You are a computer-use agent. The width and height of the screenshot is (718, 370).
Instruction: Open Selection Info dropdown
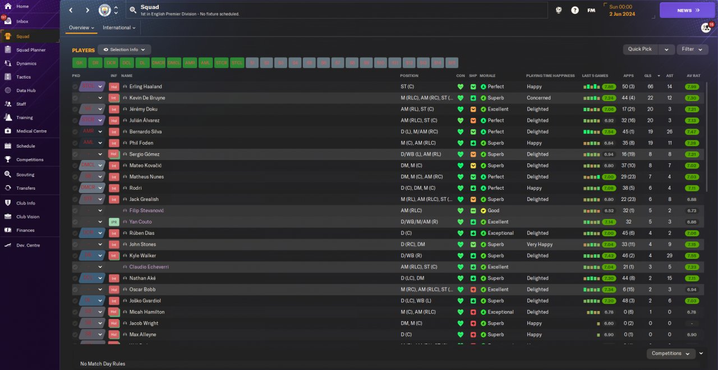(124, 50)
